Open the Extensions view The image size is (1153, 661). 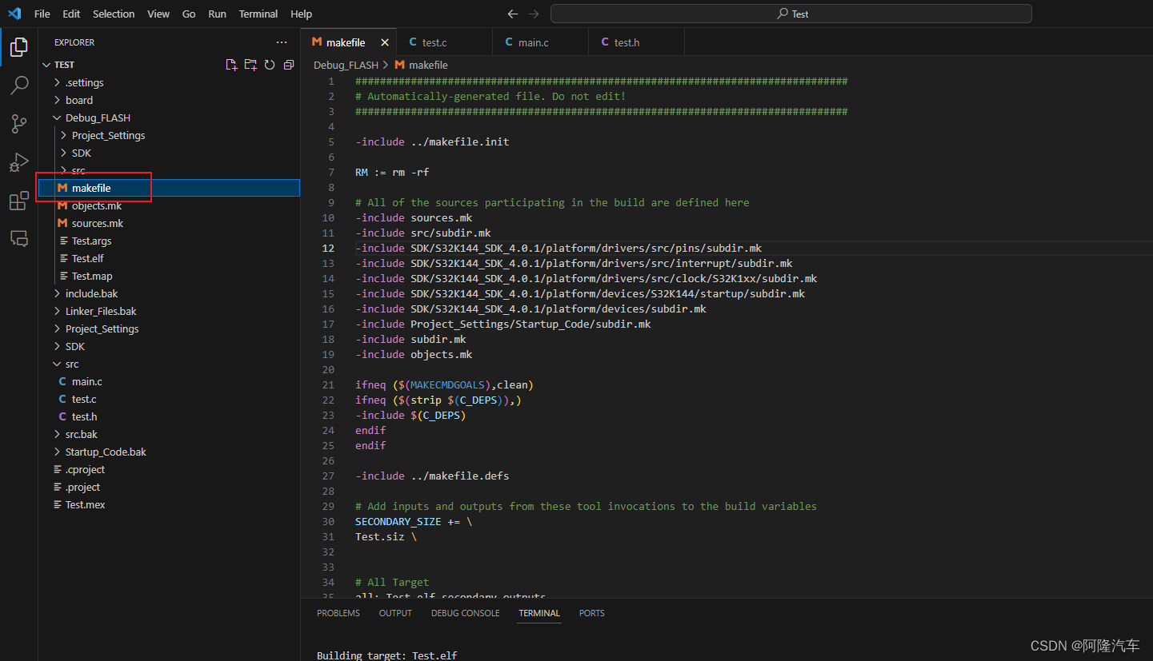(18, 201)
